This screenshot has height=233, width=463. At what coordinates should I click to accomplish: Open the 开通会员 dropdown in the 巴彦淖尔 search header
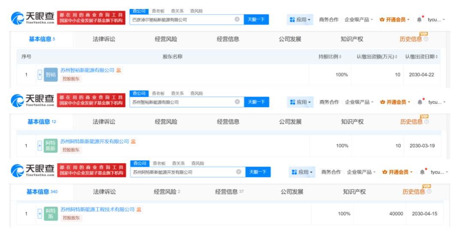click(395, 19)
